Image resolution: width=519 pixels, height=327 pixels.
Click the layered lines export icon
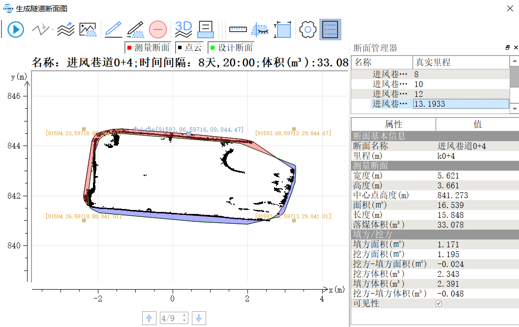point(66,30)
